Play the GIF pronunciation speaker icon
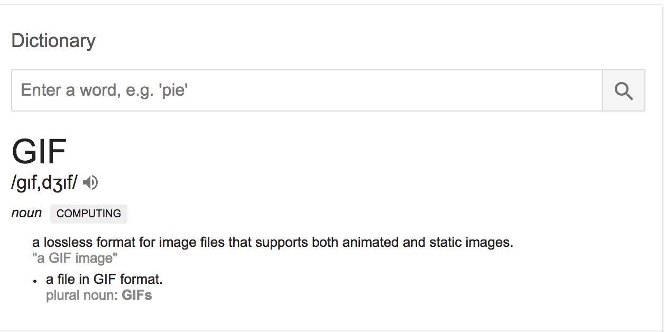This screenshot has height=332, width=665. [x=90, y=182]
